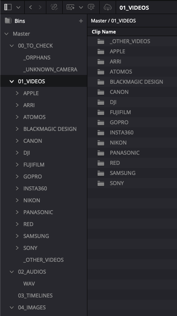Click the speech bubble transcription icon
Screen dimensions: 177x316
(91, 7)
